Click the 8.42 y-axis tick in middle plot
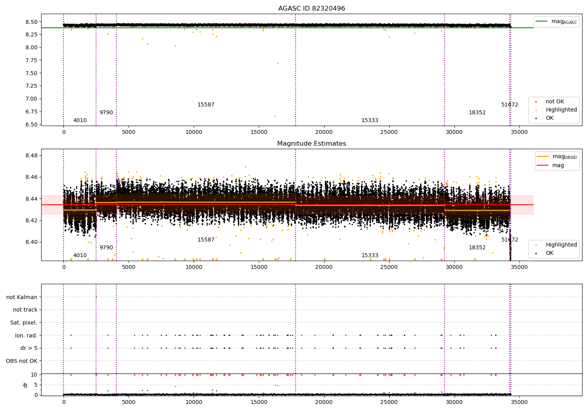 click(32, 220)
